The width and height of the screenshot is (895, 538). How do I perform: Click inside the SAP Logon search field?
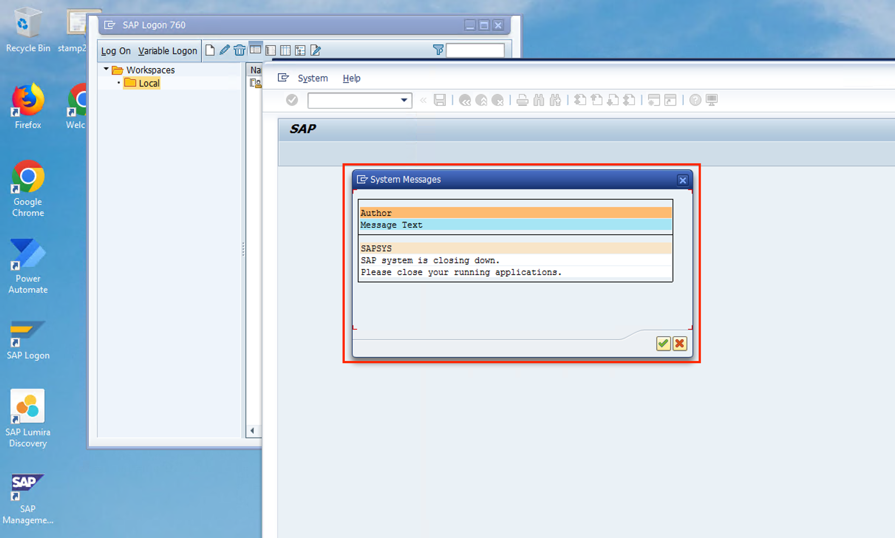476,50
